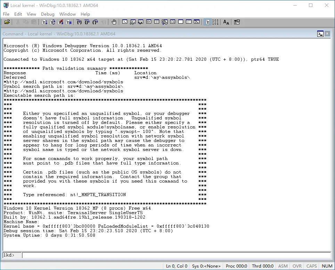The width and height of the screenshot is (335, 270).
Task: Open the Locals window from the toolbar
Action: pyautogui.click(x=141, y=22)
